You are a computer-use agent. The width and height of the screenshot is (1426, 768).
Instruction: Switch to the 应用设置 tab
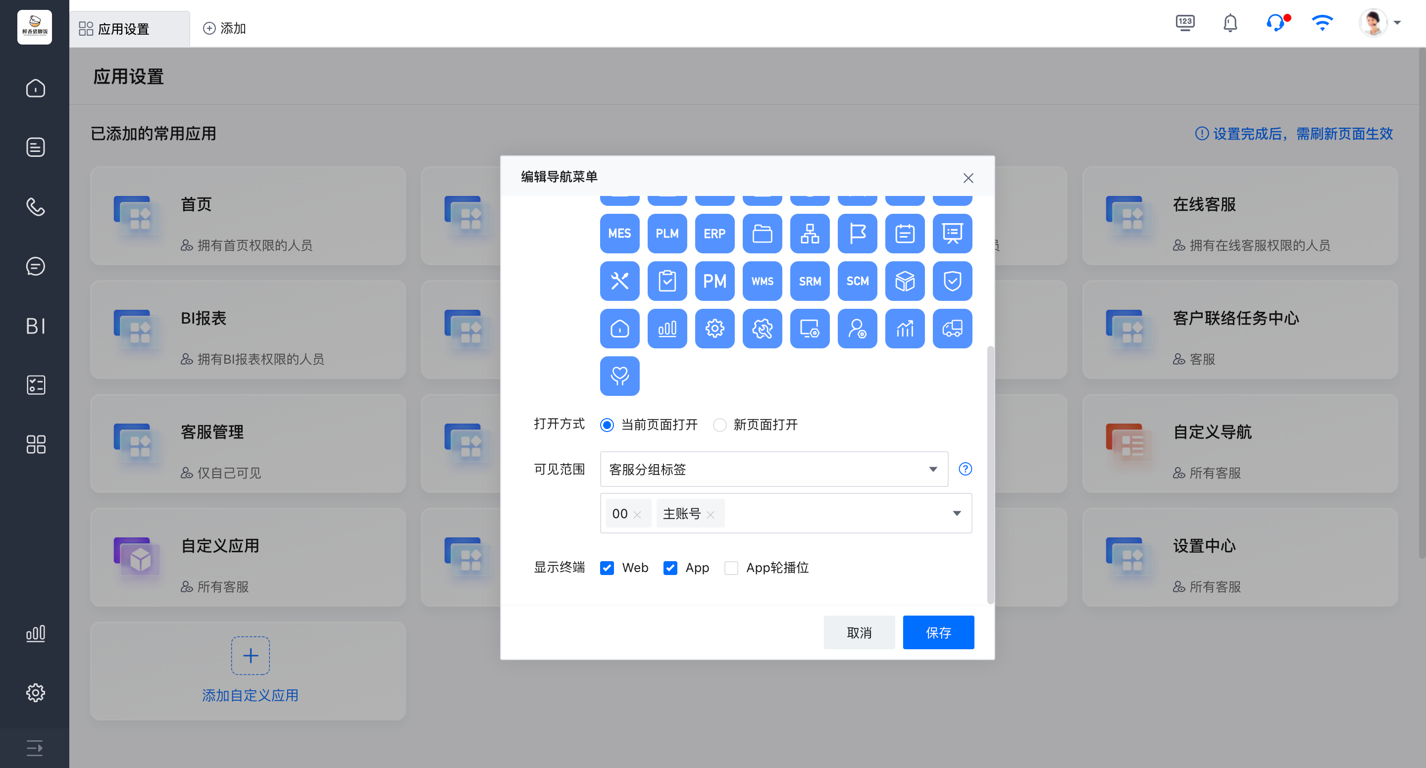pos(130,28)
